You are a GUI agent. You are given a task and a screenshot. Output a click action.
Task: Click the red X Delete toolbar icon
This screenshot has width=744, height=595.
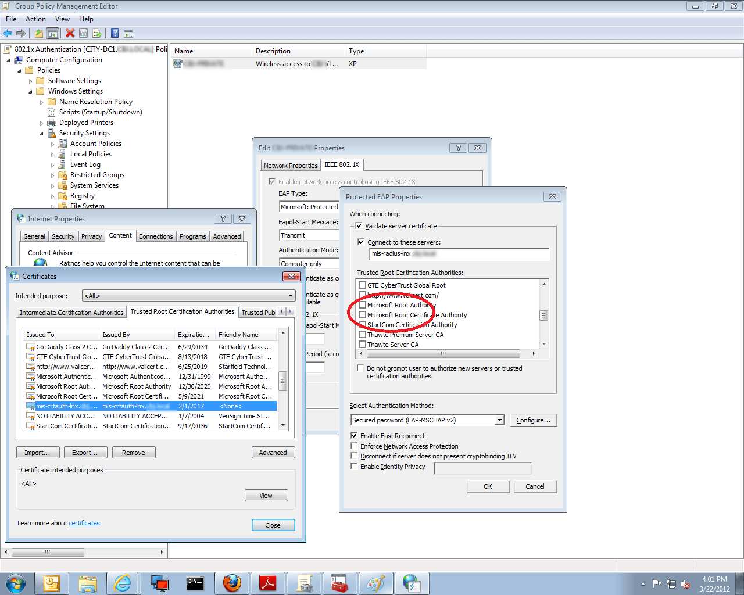pyautogui.click(x=70, y=33)
